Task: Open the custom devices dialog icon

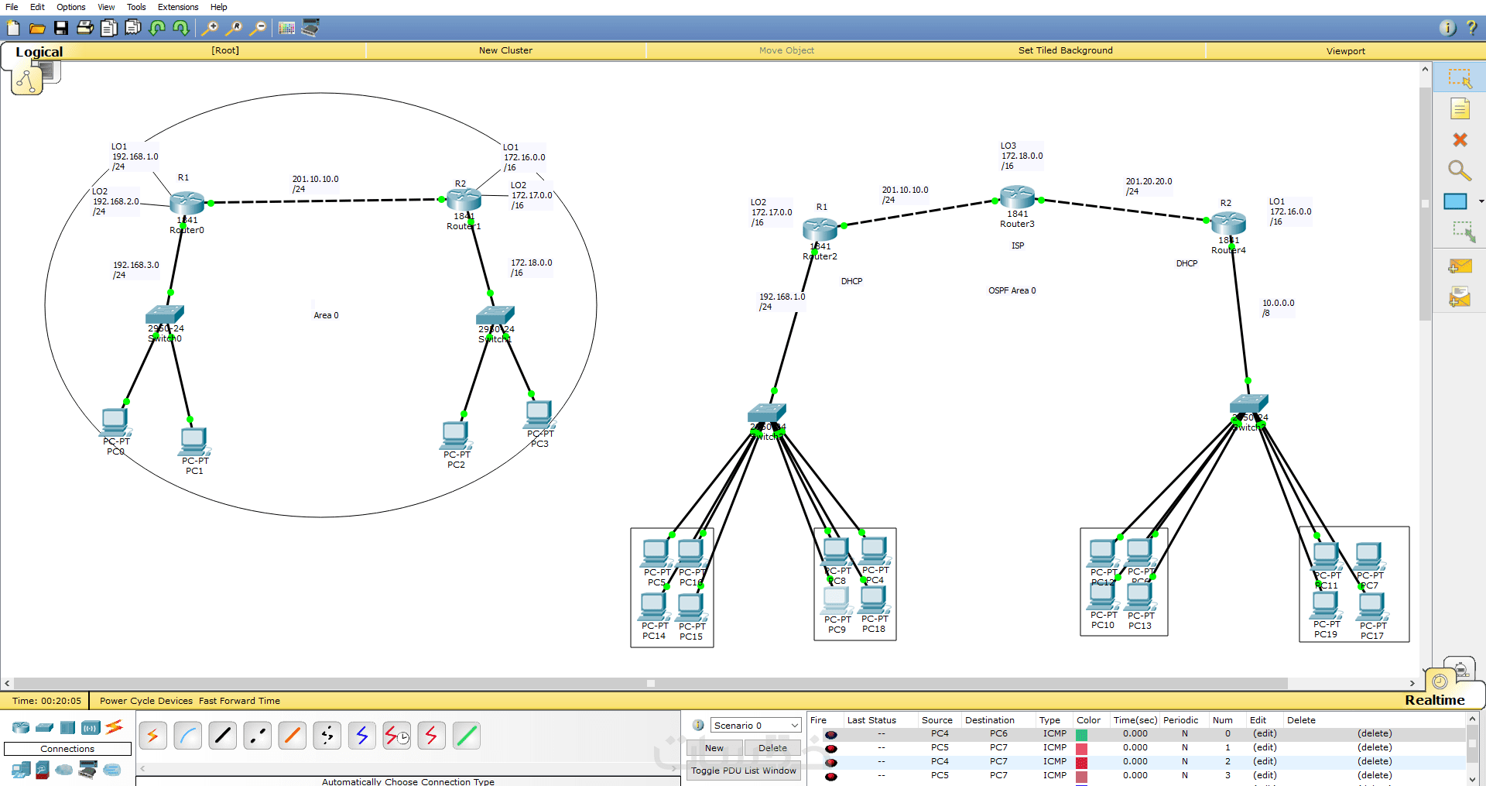Action: click(x=310, y=29)
